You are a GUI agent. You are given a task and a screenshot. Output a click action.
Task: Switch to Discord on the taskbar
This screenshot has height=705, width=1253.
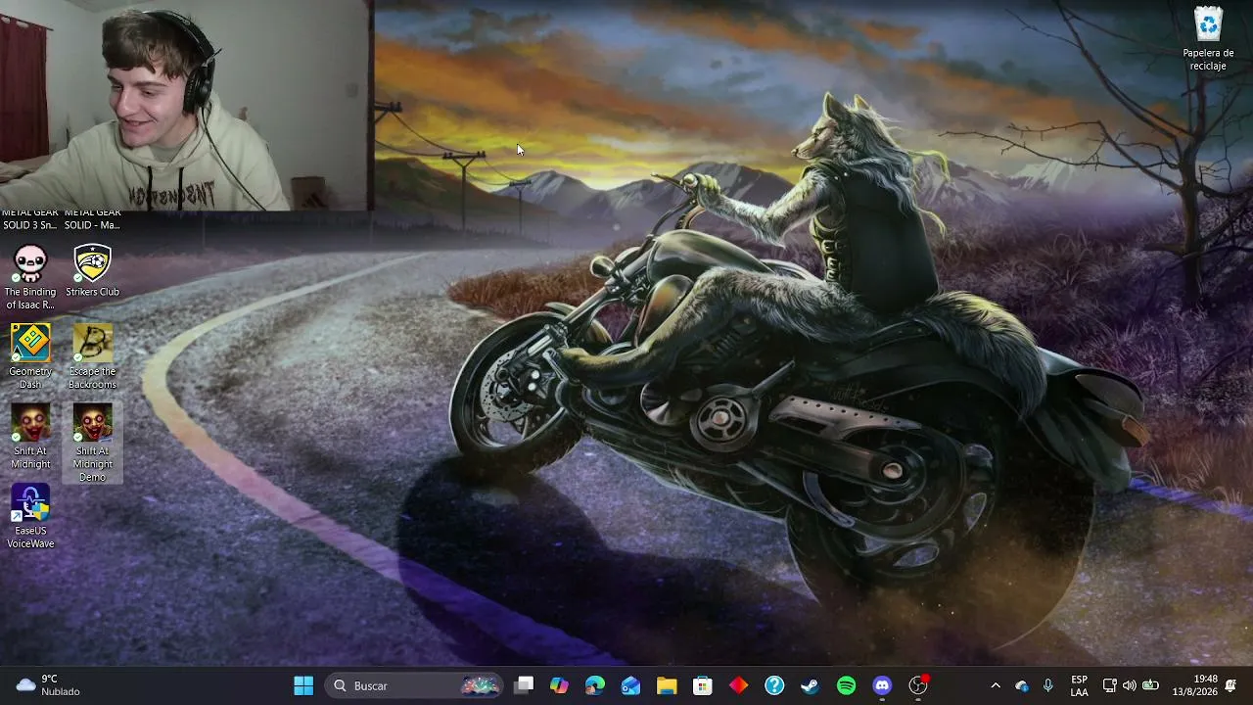(x=882, y=685)
